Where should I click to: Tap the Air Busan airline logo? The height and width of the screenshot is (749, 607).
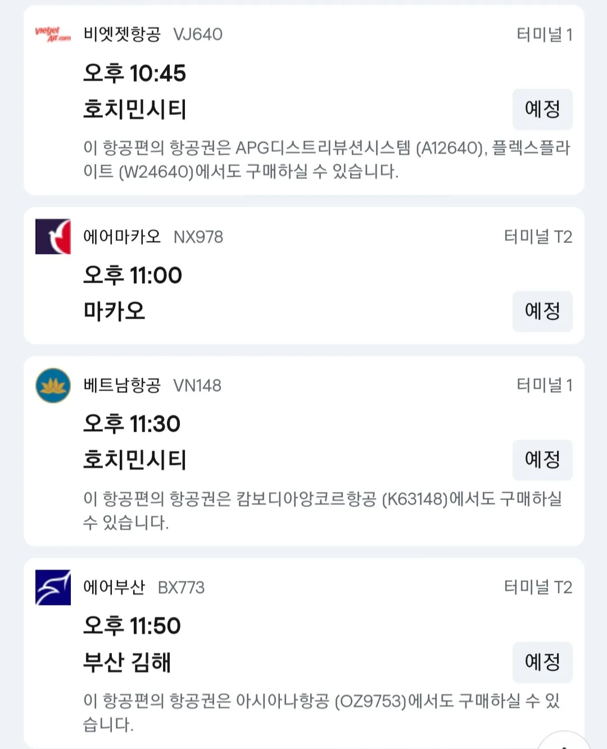[x=53, y=587]
